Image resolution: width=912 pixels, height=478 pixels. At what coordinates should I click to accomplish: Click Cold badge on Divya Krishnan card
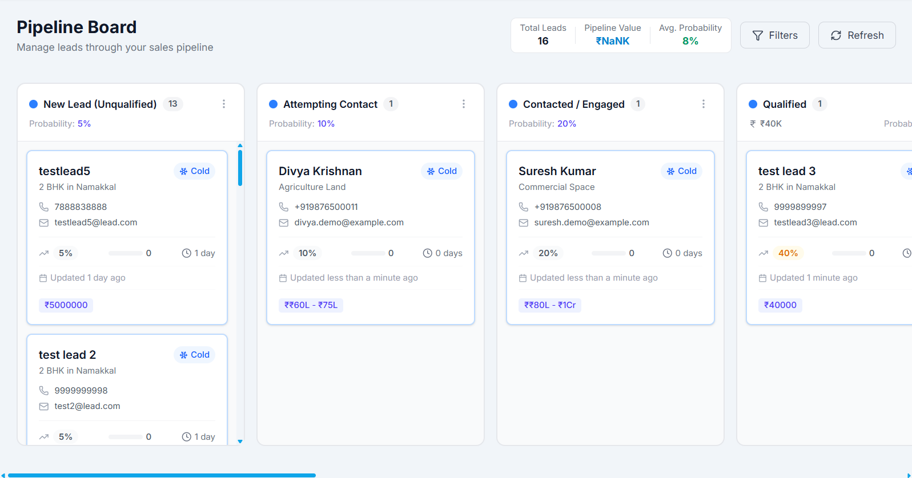(441, 171)
